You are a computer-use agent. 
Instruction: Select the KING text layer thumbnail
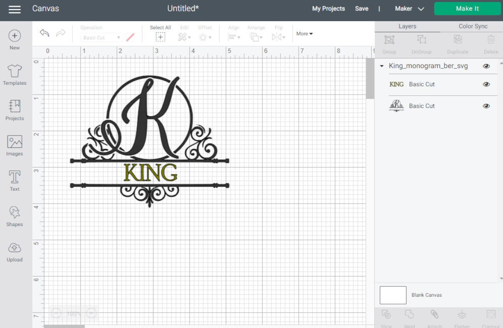[396, 84]
